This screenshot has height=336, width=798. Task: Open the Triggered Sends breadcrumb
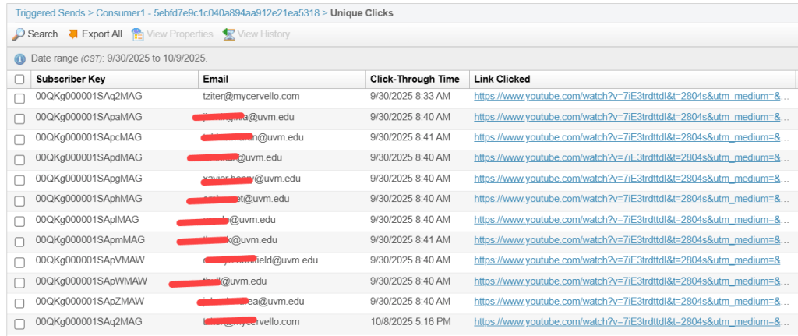[49, 13]
